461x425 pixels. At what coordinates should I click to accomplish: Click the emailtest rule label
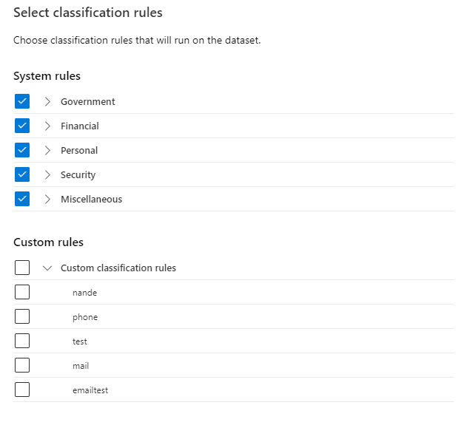tap(90, 390)
